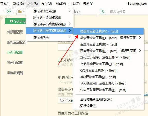Go to 常用配置 settings section
The image size is (148, 116).
pos(15,32)
